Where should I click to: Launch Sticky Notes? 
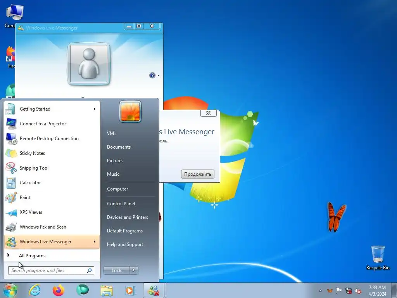(x=52, y=153)
